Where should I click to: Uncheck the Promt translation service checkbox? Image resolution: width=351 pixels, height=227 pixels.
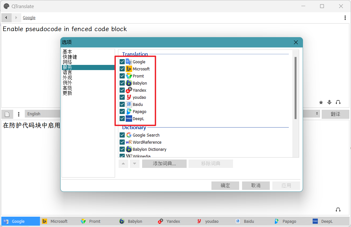point(122,76)
